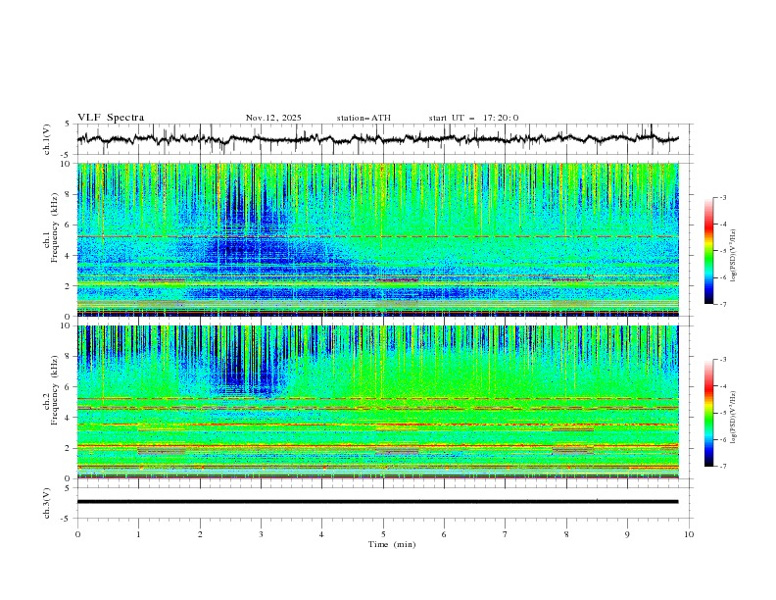Click the 'VLF Spectra' title text
This screenshot has width=776, height=600.
coord(111,118)
